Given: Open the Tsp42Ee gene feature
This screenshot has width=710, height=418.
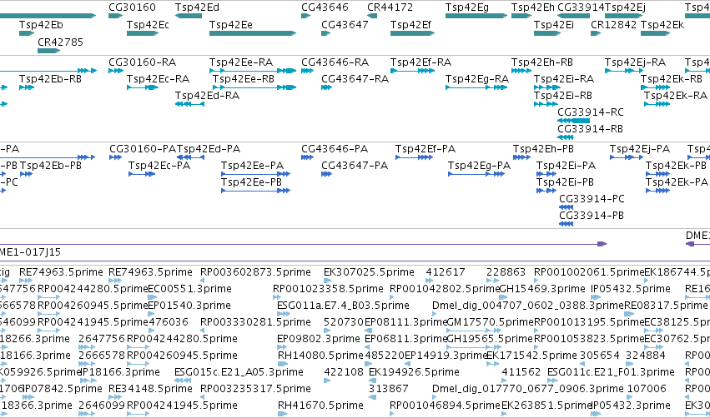Looking at the screenshot, I should (x=253, y=33).
